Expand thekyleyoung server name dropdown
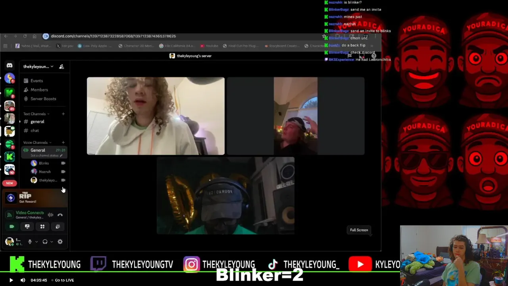 (38, 67)
